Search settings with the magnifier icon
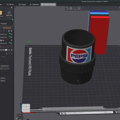The height and width of the screenshot is (120, 120). (12, 54)
